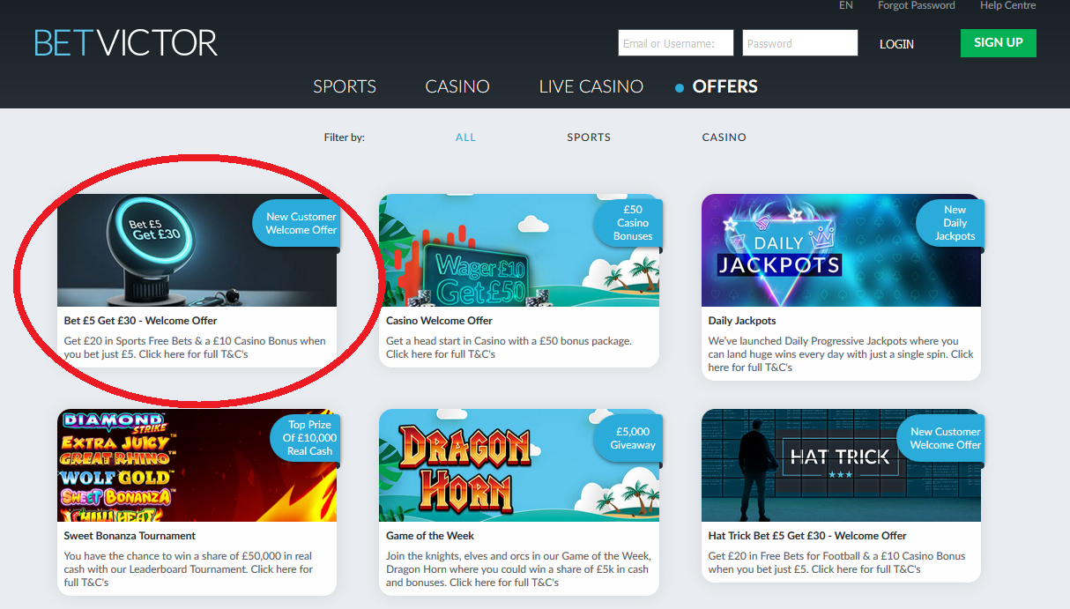1070x609 pixels.
Task: Open the Daily Jackpots banner image
Action: [841, 250]
